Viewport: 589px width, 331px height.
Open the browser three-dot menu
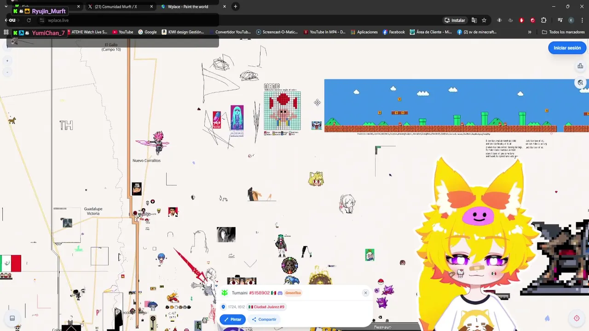(582, 20)
